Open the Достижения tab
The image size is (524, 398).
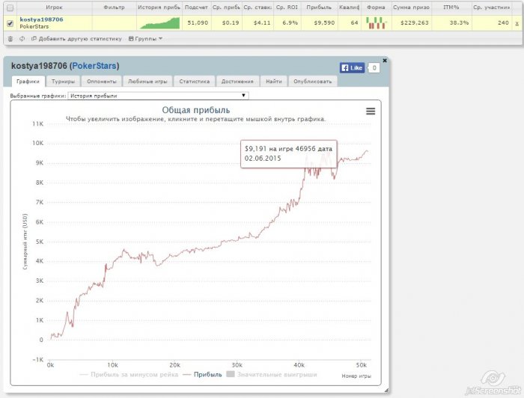237,81
